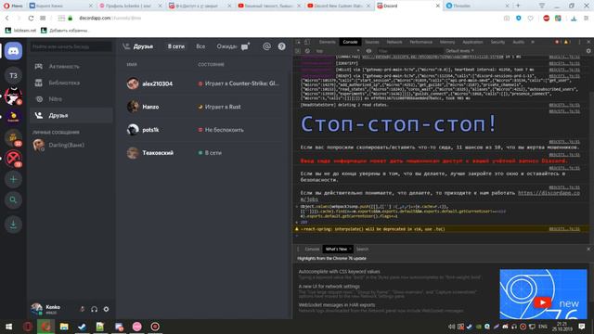Open the console context 'top' dropdown

point(337,51)
